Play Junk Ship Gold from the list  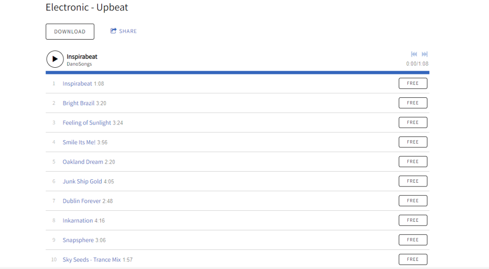pyautogui.click(x=82, y=181)
